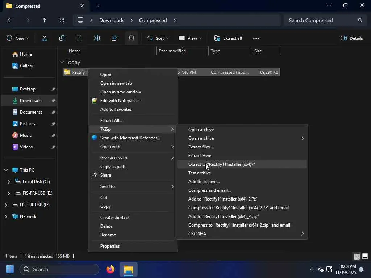Switch to large thumbnails view in status bar
Image resolution: width=371 pixels, height=278 pixels.
pos(365,256)
